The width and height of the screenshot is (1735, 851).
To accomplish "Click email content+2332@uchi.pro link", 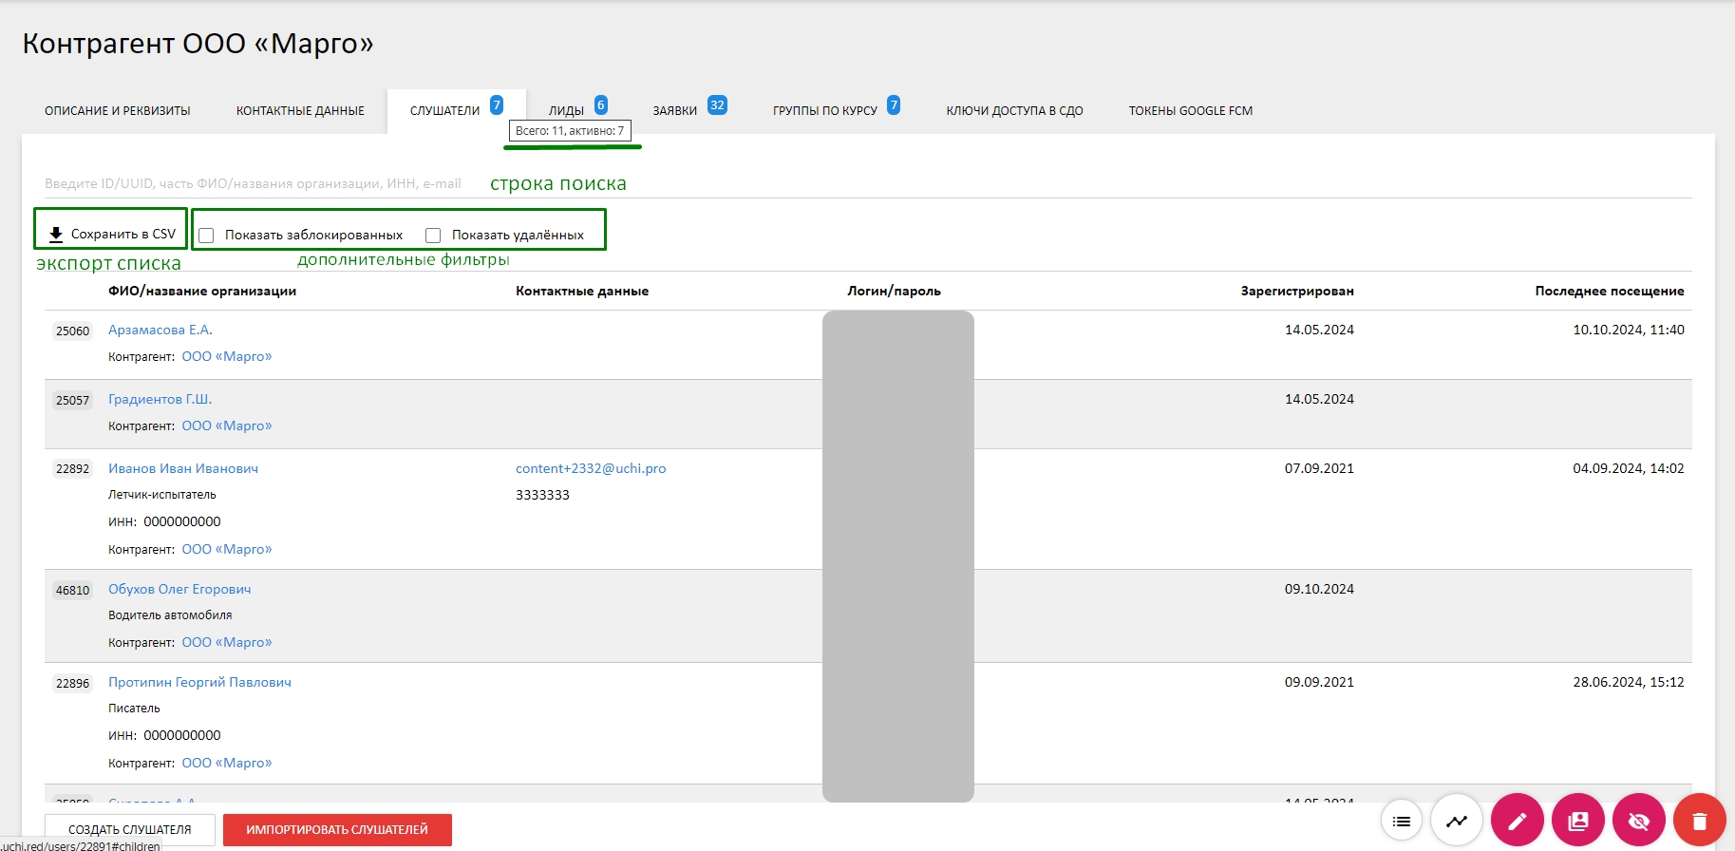I will click(x=591, y=468).
